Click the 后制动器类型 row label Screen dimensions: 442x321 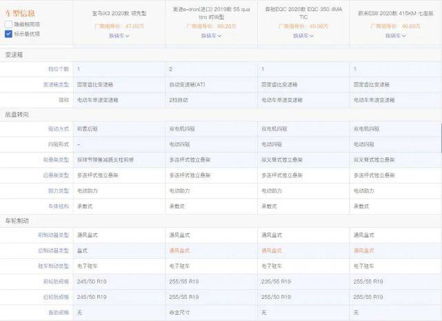coord(53,251)
